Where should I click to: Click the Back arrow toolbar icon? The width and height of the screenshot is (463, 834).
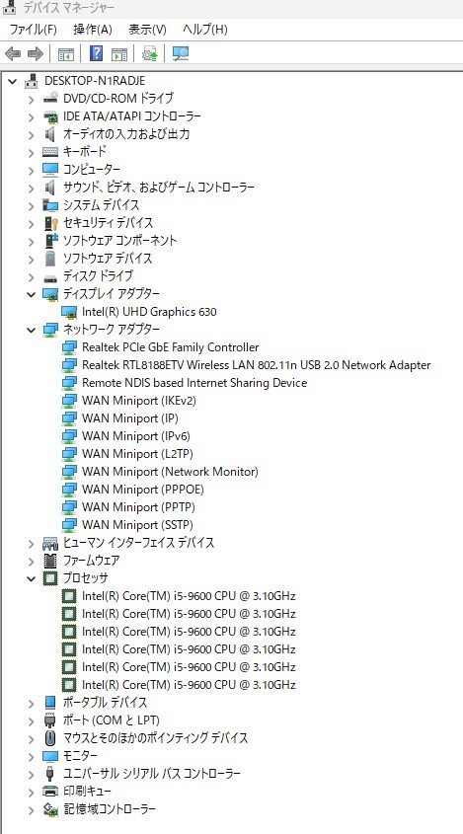13,53
